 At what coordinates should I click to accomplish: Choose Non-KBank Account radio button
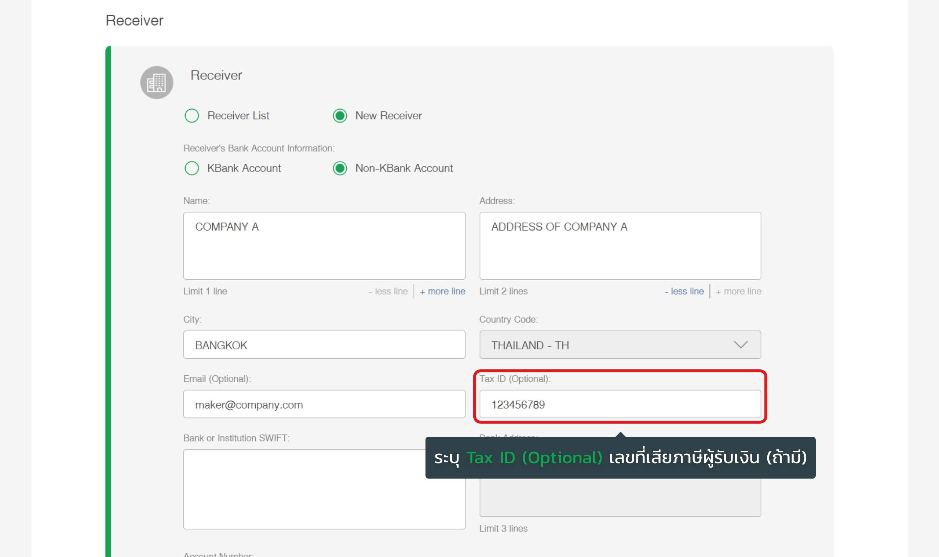click(340, 168)
